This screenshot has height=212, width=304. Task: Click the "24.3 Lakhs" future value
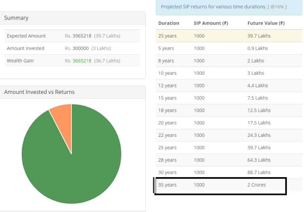(x=259, y=135)
